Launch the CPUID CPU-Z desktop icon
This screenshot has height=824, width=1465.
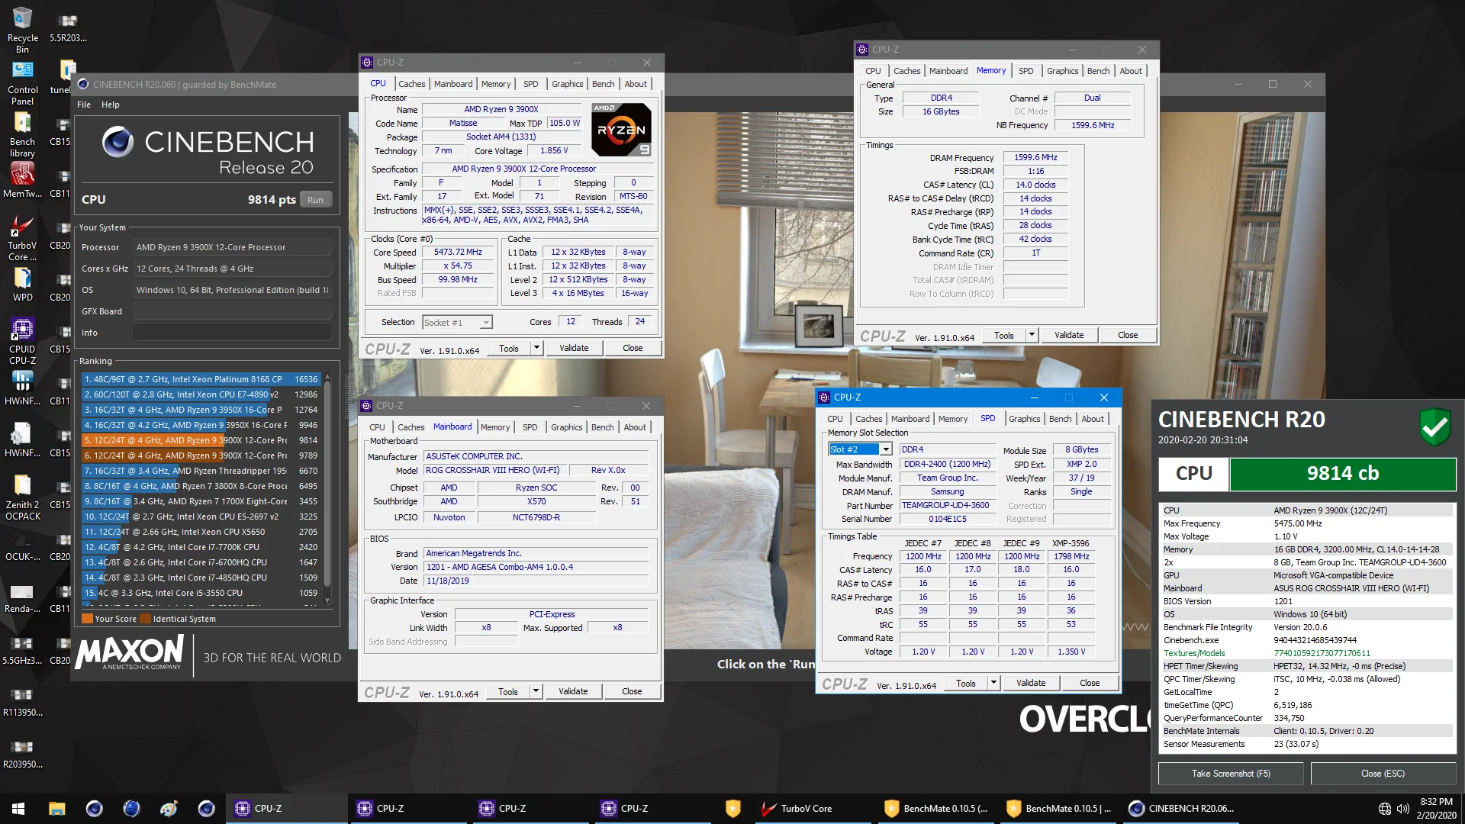click(x=23, y=342)
